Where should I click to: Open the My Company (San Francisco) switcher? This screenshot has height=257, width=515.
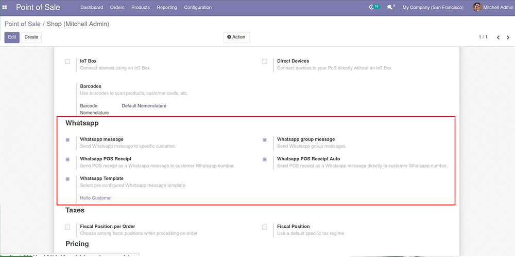[x=433, y=7]
